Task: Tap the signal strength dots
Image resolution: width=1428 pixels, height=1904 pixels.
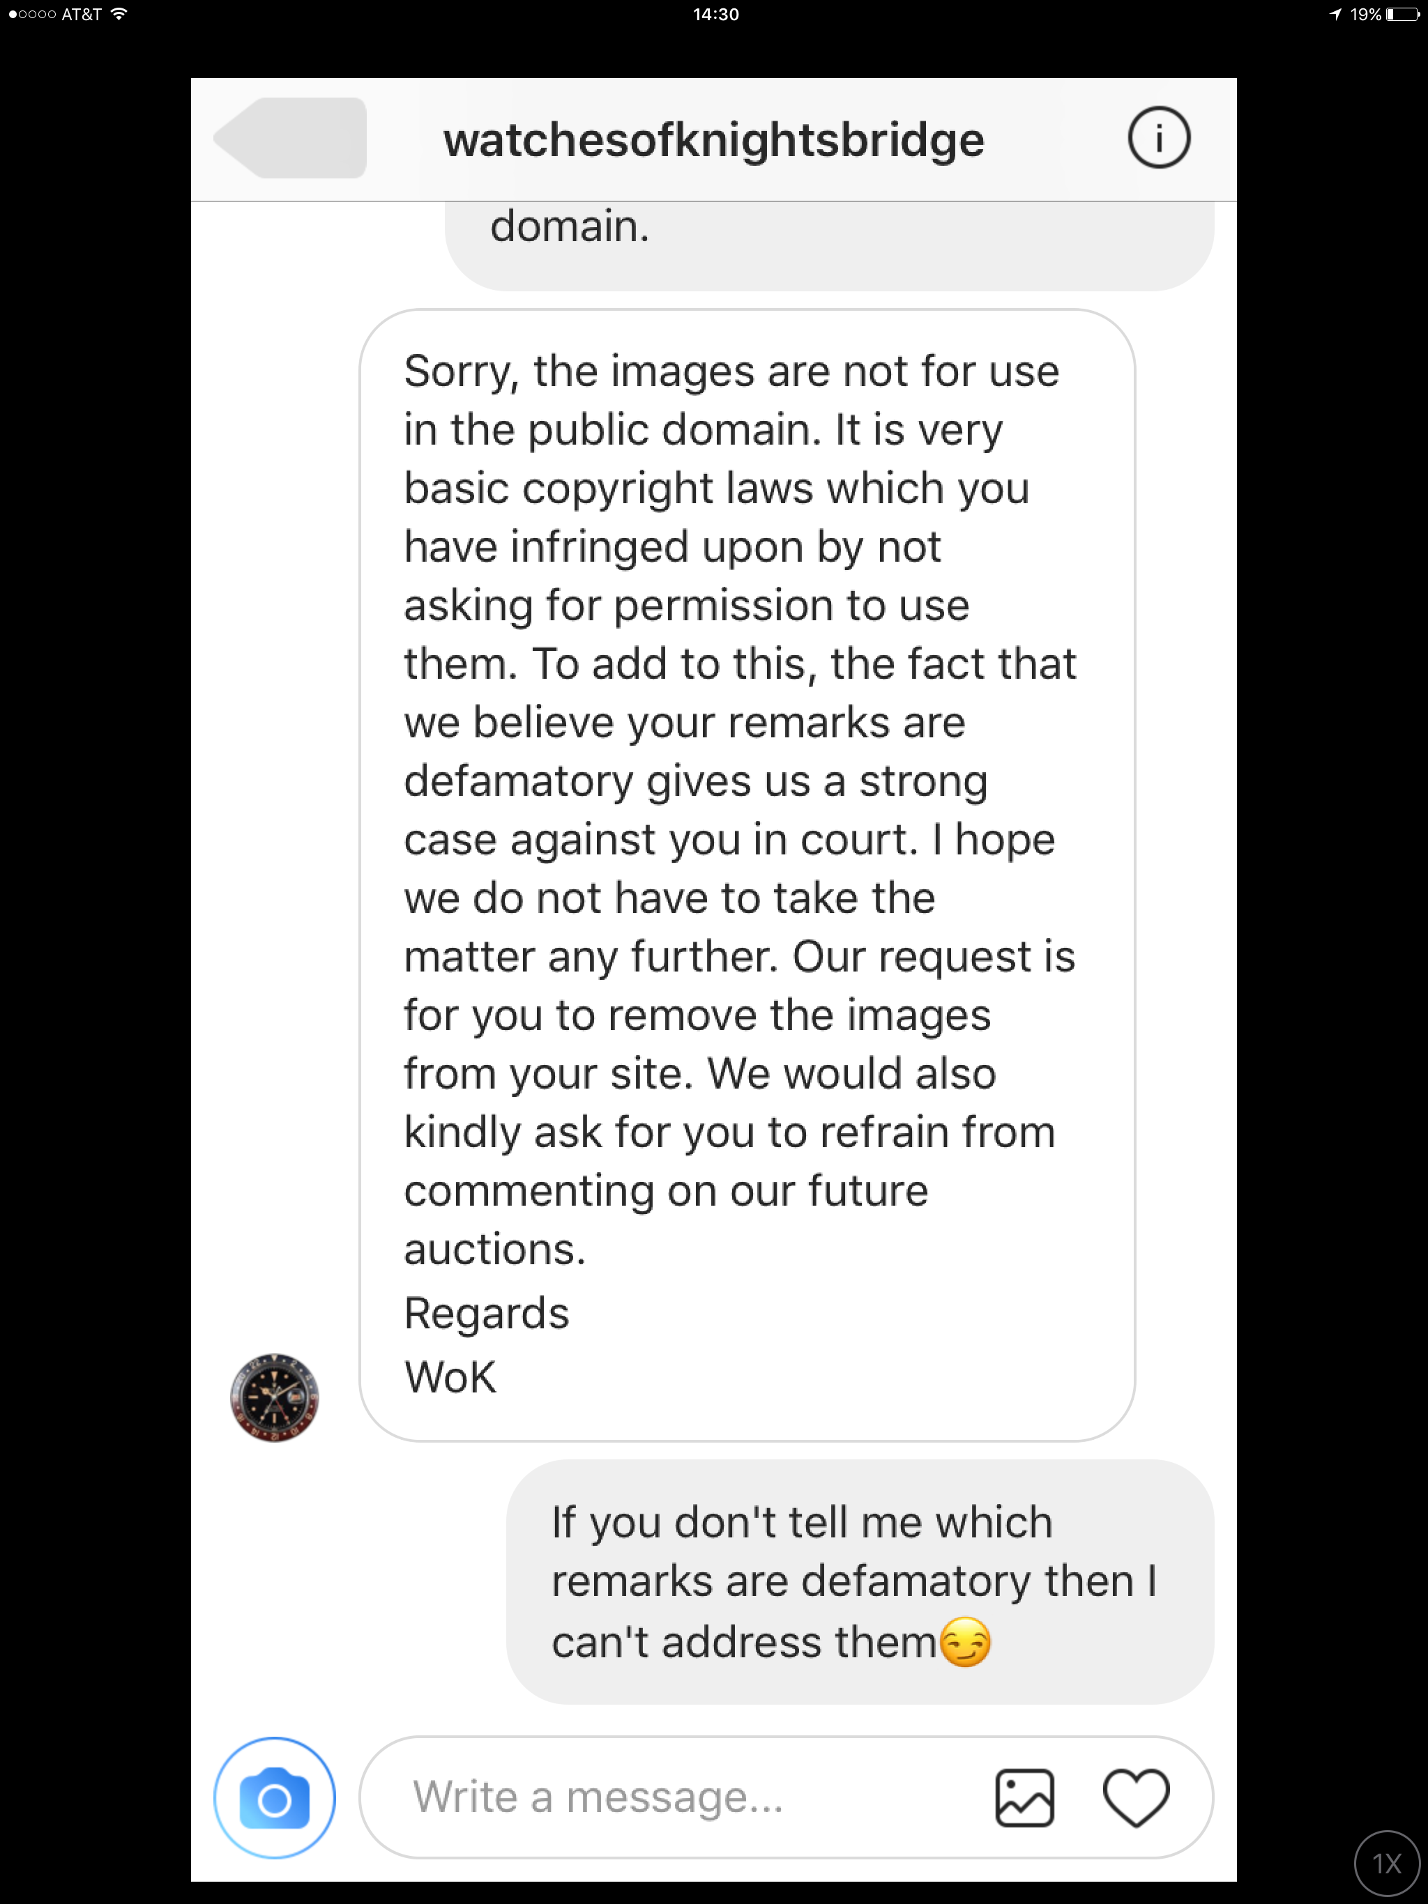Action: coord(32,14)
